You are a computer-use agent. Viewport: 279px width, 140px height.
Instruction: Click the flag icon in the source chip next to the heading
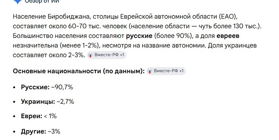(x=150, y=71)
